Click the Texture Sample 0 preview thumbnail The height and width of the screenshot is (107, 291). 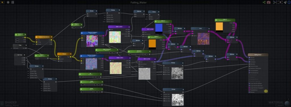pyautogui.click(x=92, y=41)
